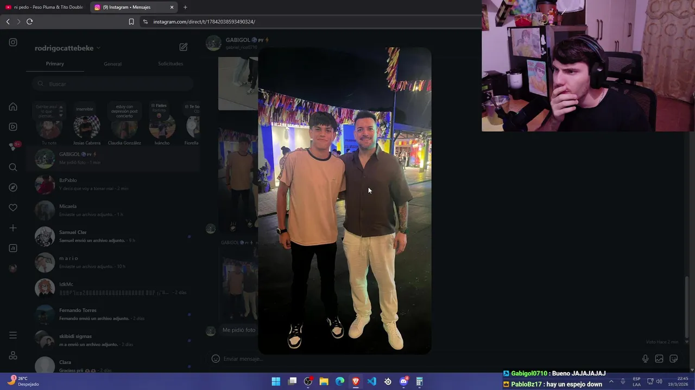Click the attach image icon in composer
695x390 pixels.
pyautogui.click(x=659, y=359)
